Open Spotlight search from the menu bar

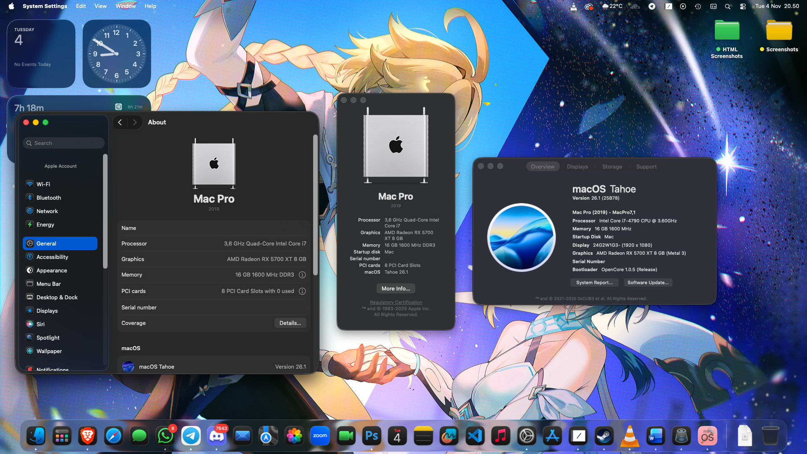[x=728, y=6]
